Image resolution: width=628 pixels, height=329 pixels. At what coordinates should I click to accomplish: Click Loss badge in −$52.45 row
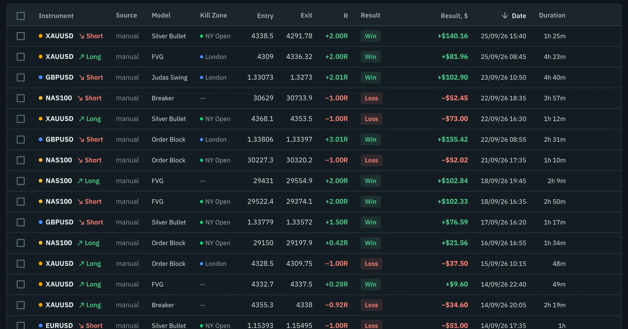tap(371, 98)
